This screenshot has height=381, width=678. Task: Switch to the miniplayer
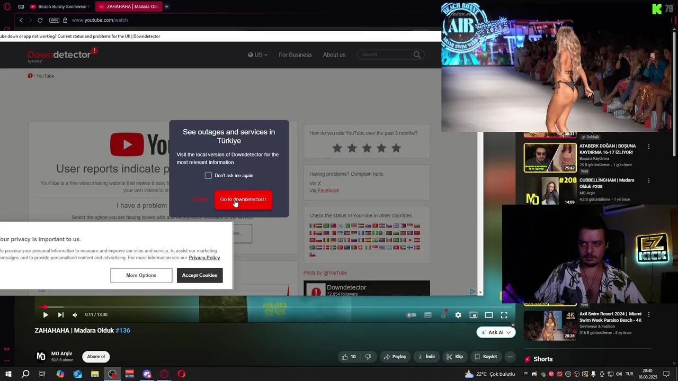pos(474,315)
